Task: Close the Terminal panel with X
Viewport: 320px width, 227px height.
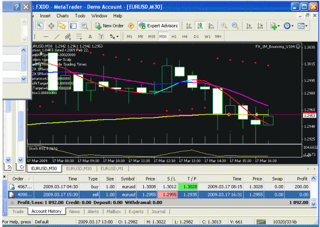Action: click(x=4, y=176)
